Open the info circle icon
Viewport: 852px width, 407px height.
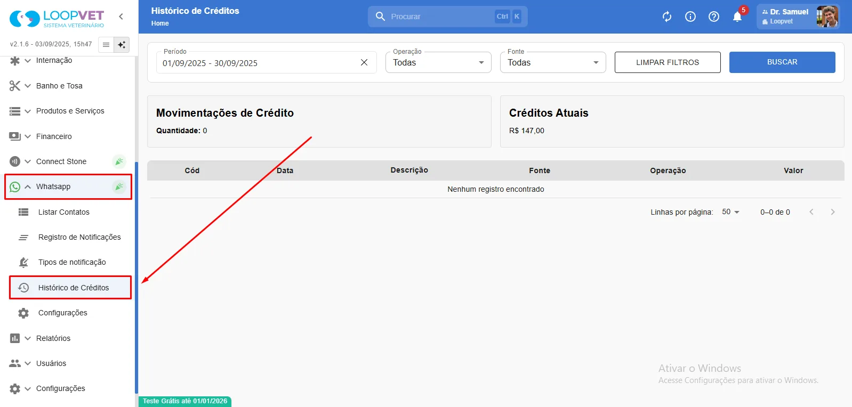(690, 17)
